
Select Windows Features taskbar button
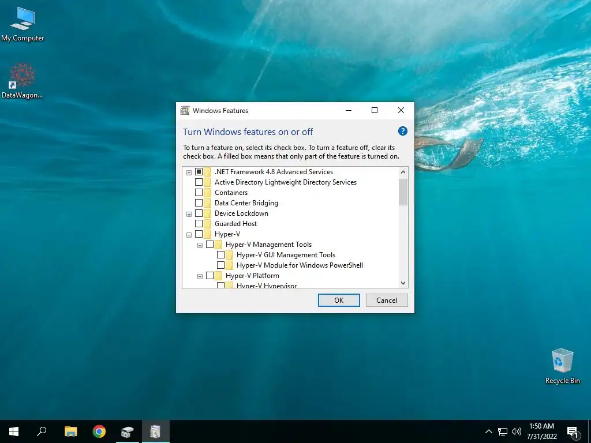pyautogui.click(x=155, y=431)
